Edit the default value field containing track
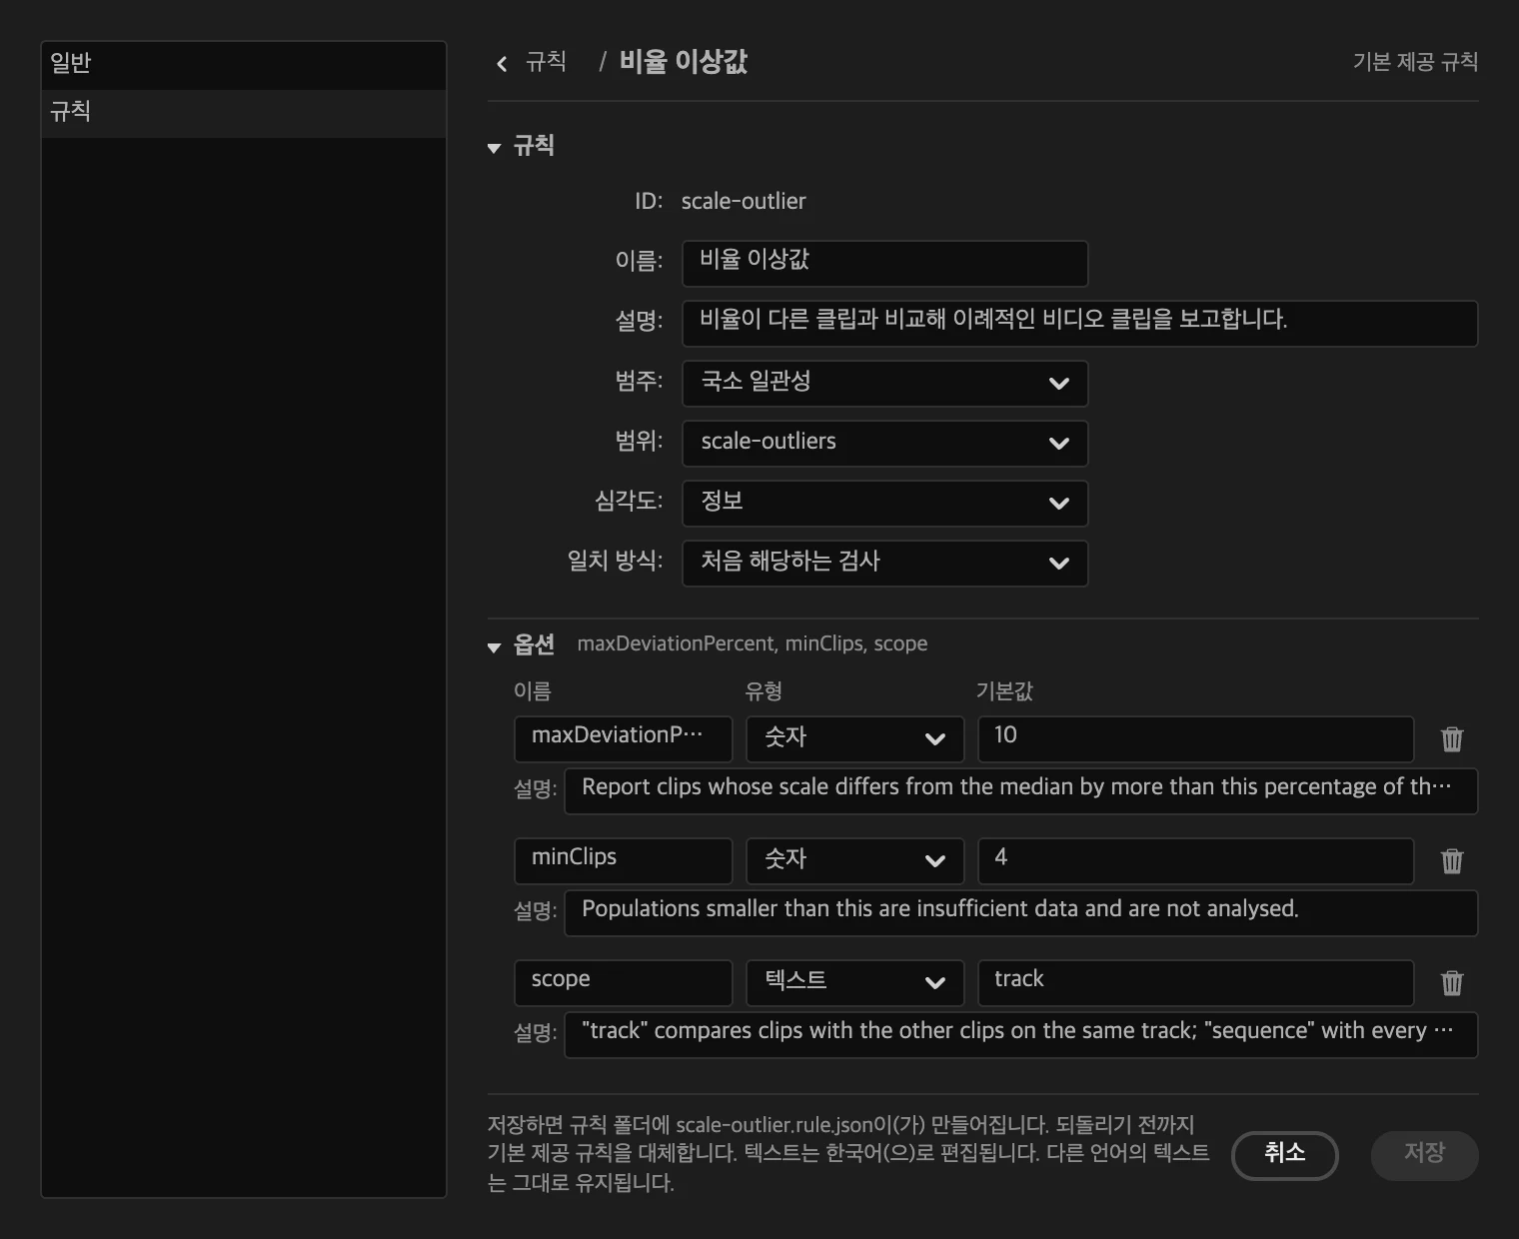The image size is (1519, 1239). click(1196, 983)
